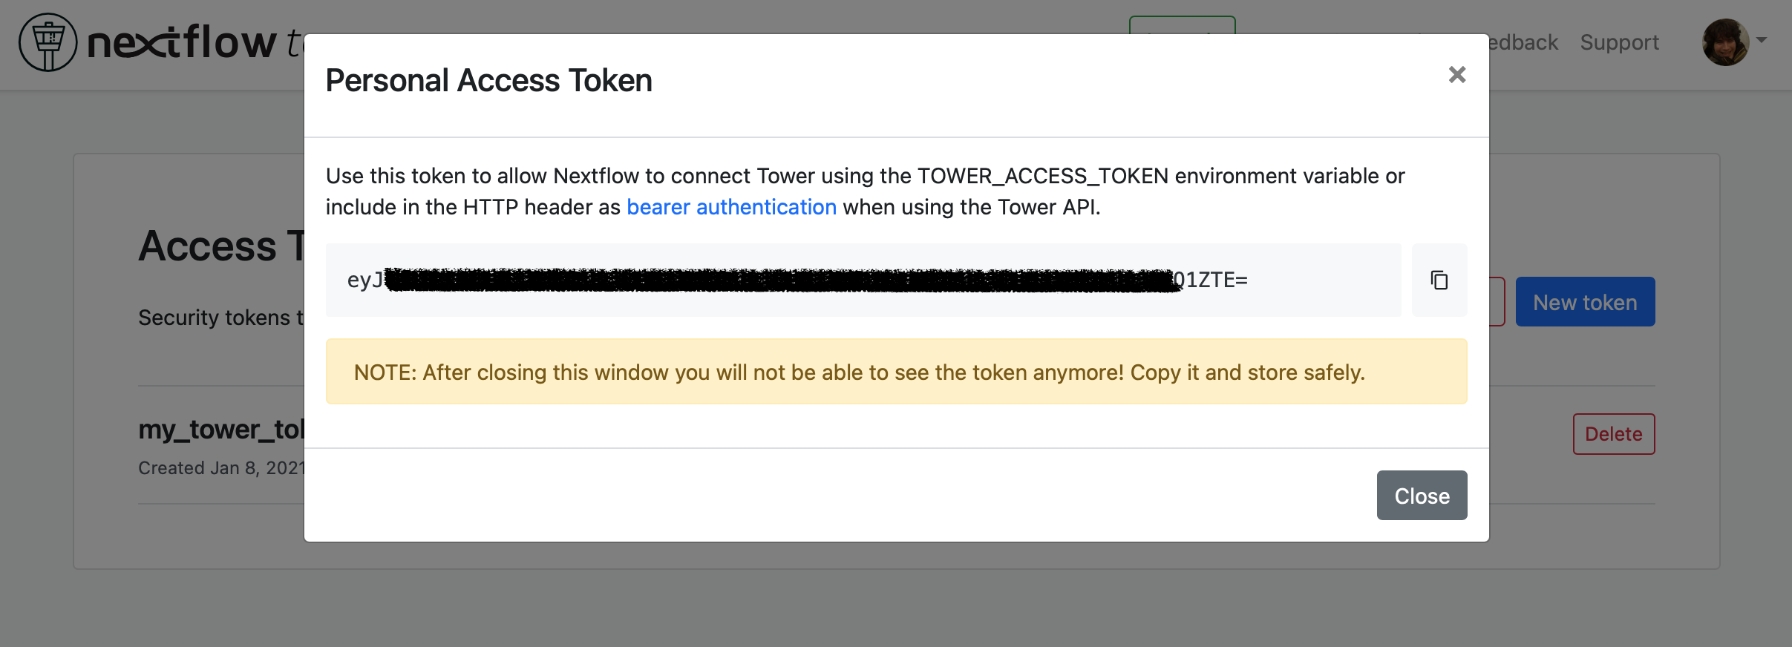The width and height of the screenshot is (1792, 647).
Task: Open the Feedback menu item
Action: point(1523,42)
